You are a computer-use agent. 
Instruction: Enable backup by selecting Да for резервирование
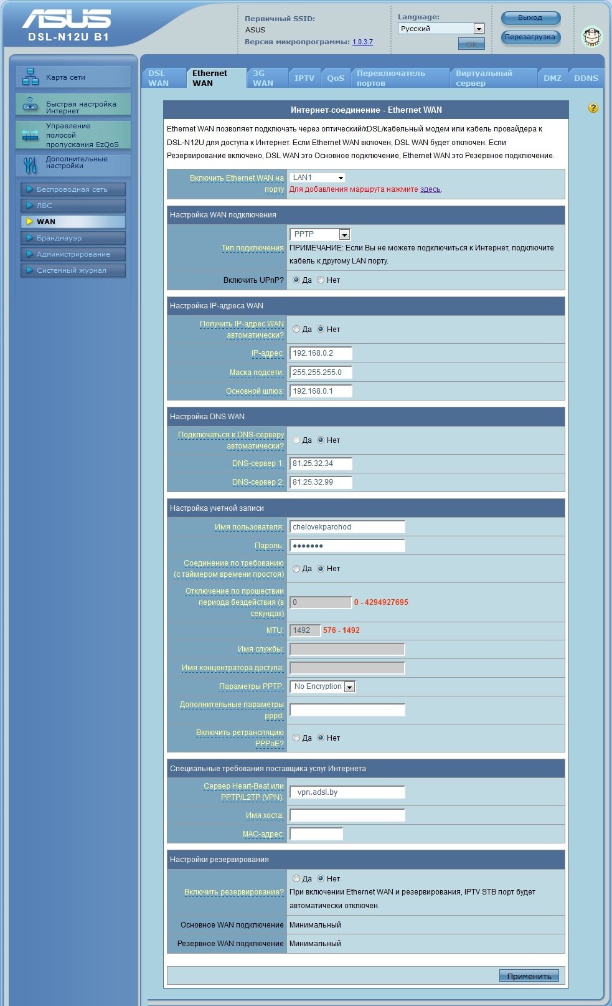pos(296,879)
